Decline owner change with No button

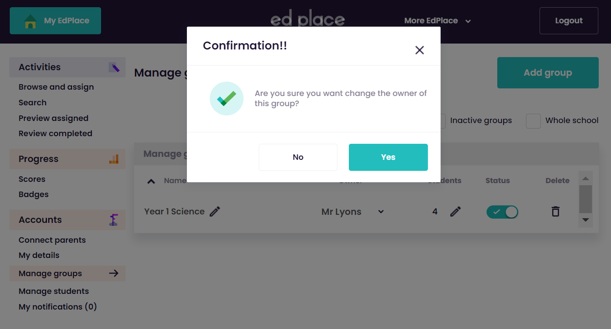(x=298, y=157)
